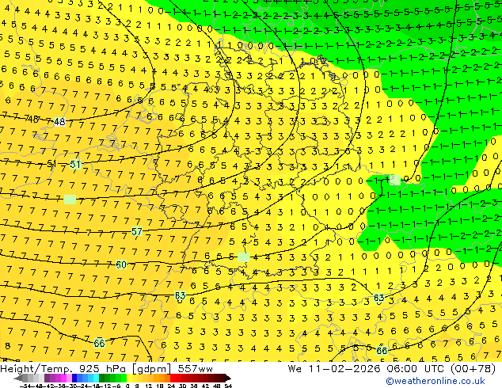The image size is (502, 388).
Task: Click the western "66" contour label
Action: coord(99,343)
